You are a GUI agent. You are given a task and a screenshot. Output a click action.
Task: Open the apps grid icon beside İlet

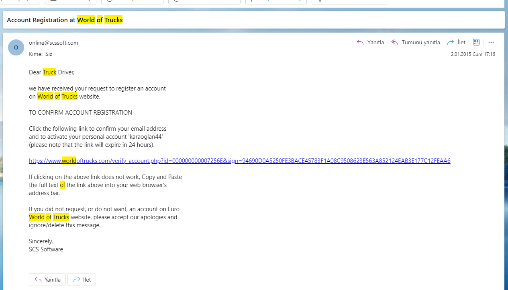tap(476, 42)
